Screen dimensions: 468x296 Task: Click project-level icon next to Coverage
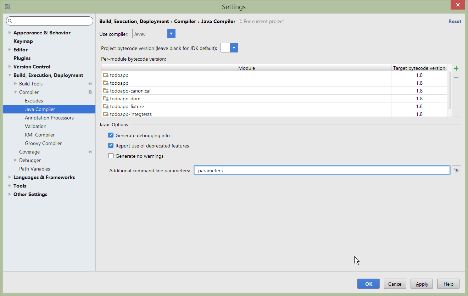pyautogui.click(x=90, y=152)
